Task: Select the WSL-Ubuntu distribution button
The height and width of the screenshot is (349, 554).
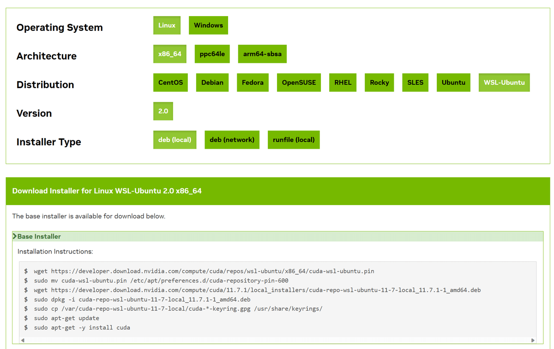Action: click(x=504, y=83)
